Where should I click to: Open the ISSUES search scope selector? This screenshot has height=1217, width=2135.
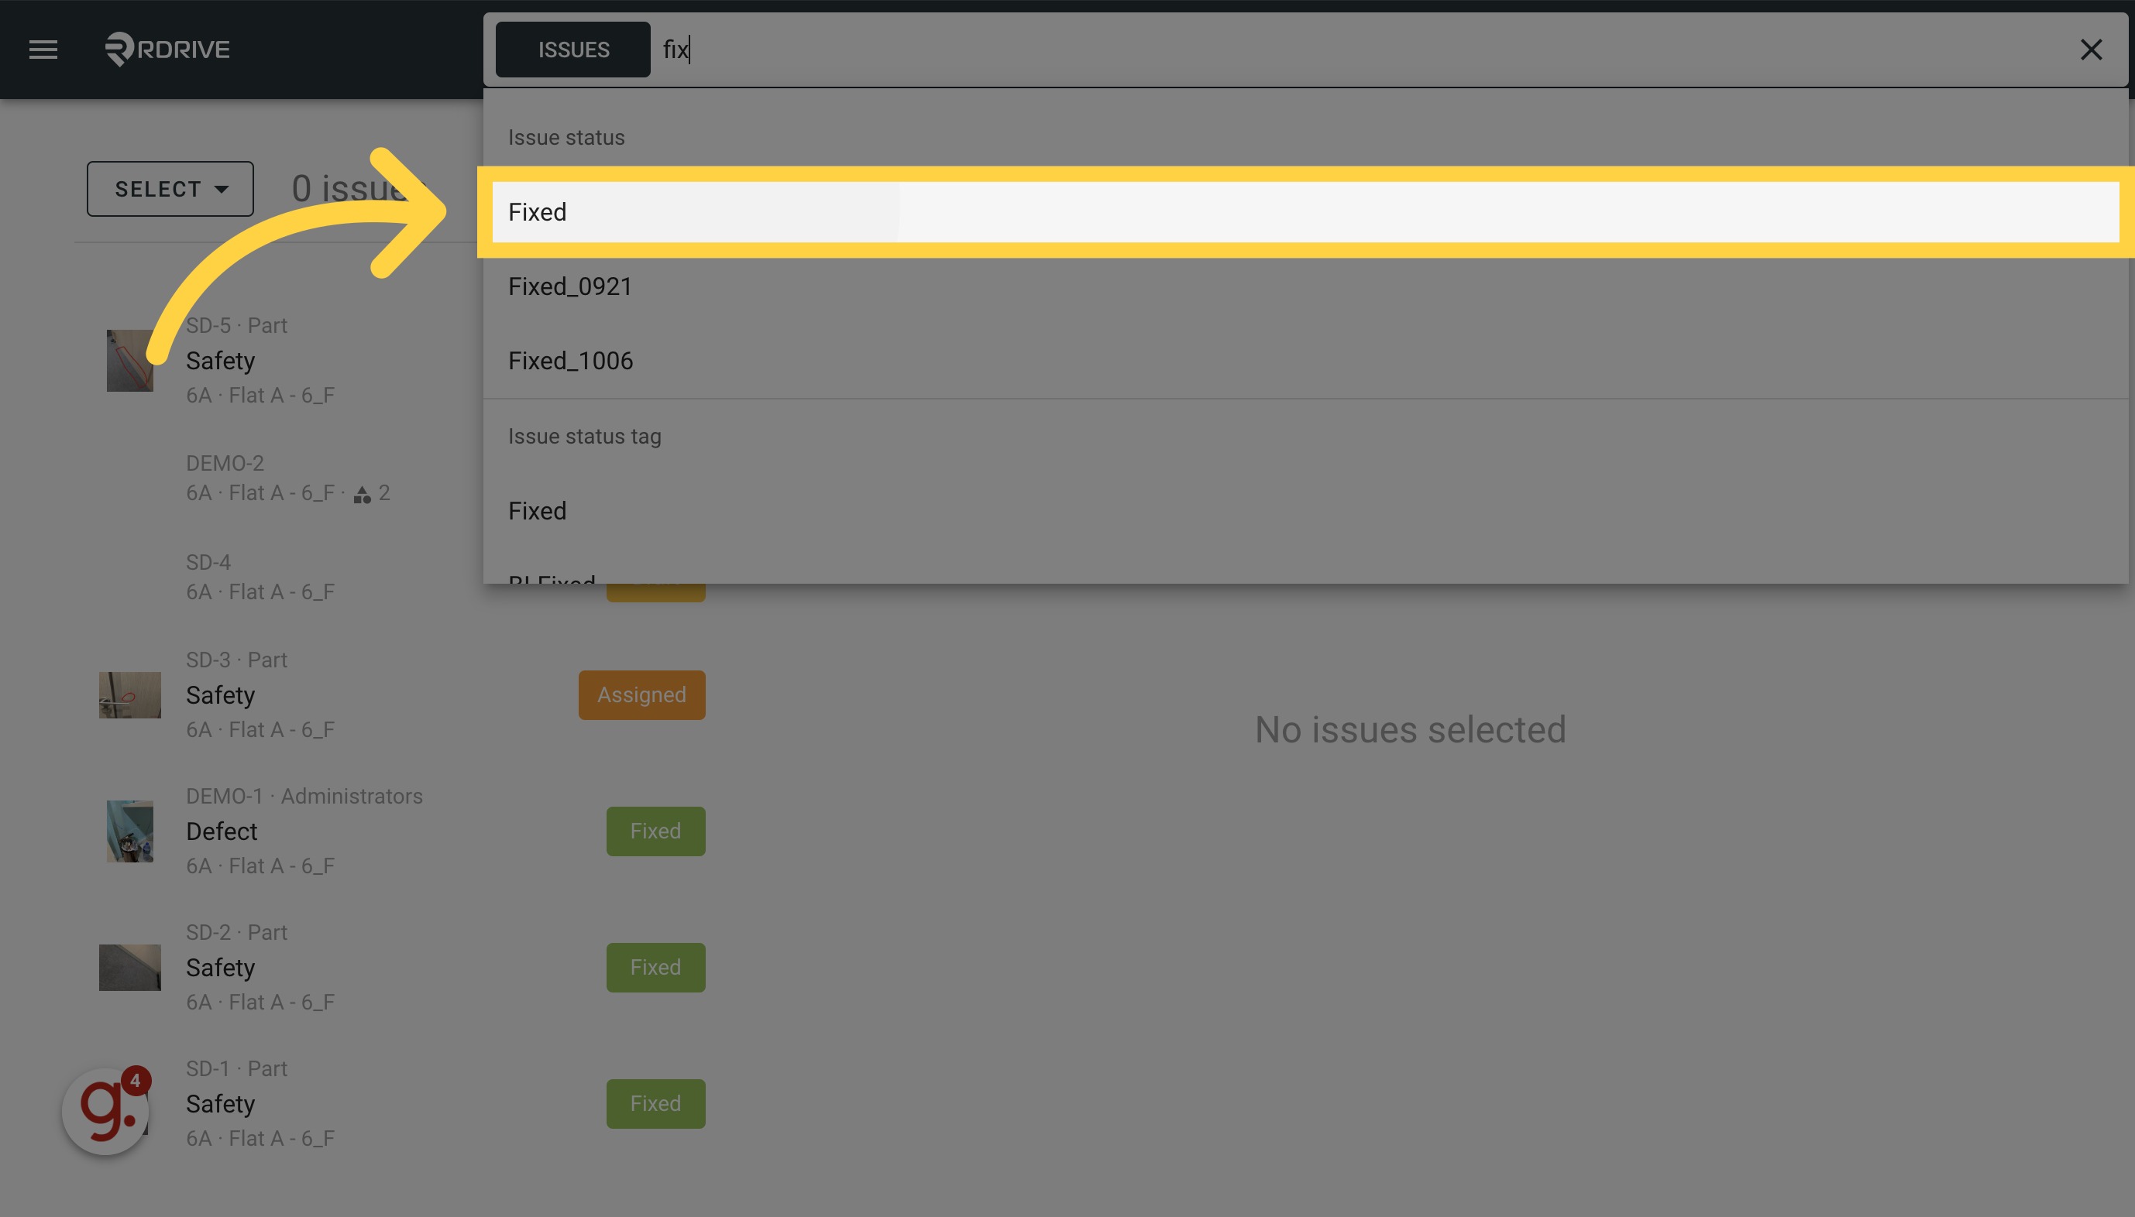(x=572, y=50)
